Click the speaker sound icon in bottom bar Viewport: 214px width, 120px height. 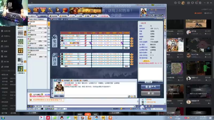pos(131,109)
